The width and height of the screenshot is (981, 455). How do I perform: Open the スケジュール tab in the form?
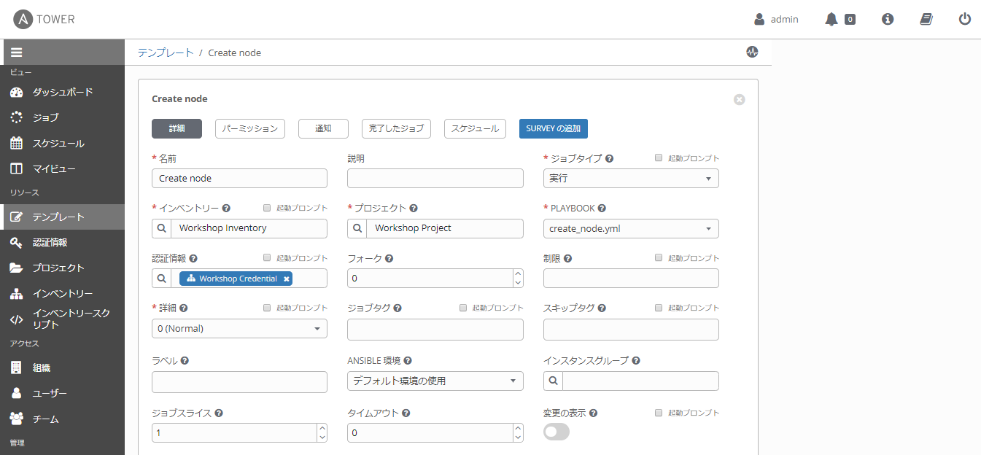pyautogui.click(x=474, y=128)
